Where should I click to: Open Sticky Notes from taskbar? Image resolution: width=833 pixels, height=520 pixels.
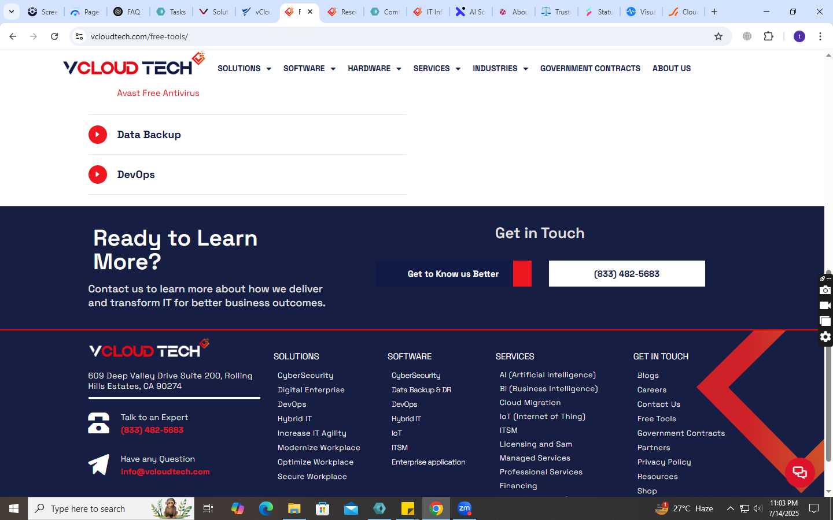point(408,508)
